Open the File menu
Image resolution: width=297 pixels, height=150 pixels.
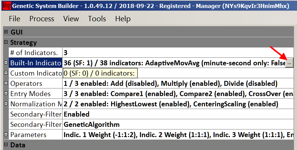(x=14, y=19)
